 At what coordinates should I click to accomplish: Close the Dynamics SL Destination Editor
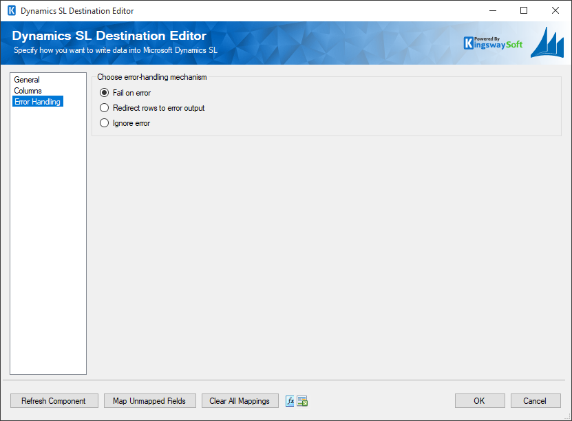point(555,10)
